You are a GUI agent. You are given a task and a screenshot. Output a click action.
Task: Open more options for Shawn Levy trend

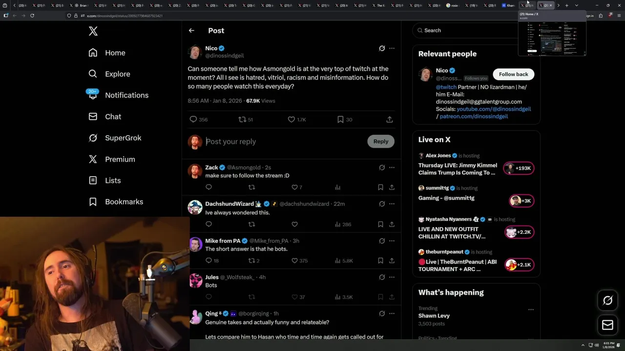pos(531,310)
